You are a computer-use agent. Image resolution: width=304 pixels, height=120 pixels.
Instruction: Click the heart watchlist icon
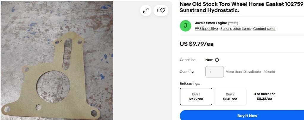163,11
